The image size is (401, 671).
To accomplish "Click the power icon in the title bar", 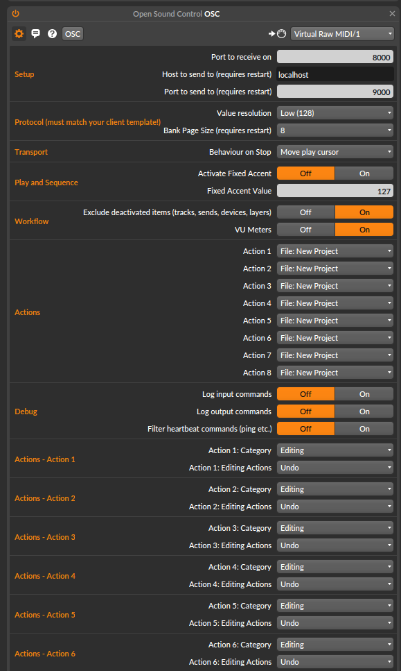I will [15, 13].
